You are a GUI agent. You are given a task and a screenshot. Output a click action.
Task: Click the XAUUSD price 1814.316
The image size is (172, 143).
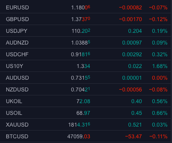79,125
